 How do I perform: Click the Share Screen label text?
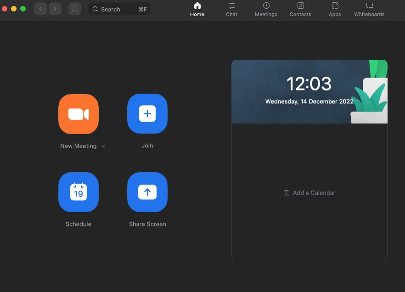click(x=147, y=224)
